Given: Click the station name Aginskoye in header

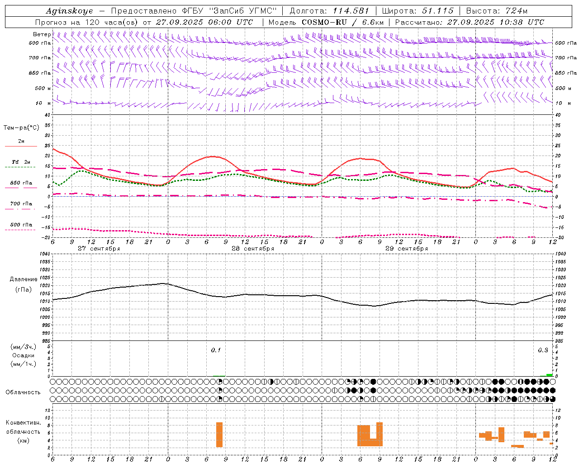Looking at the screenshot, I should (69, 11).
